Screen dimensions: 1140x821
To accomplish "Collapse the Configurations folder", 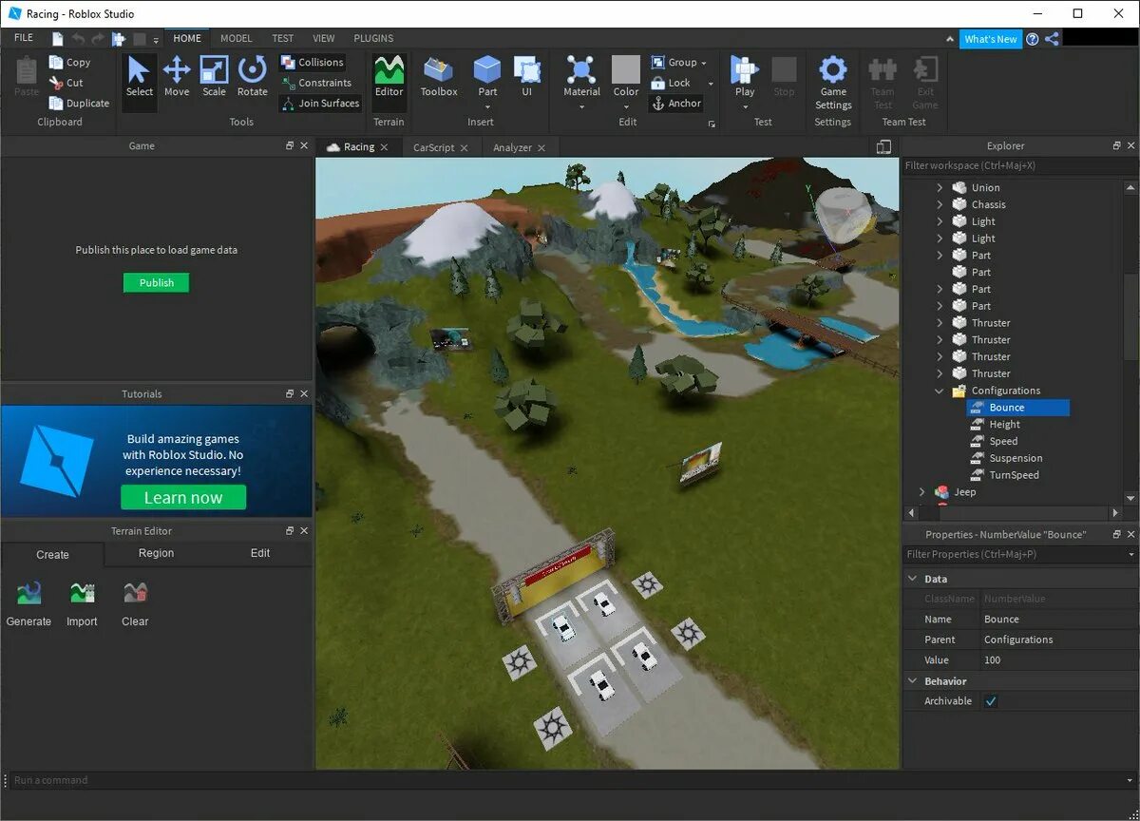I will point(940,391).
